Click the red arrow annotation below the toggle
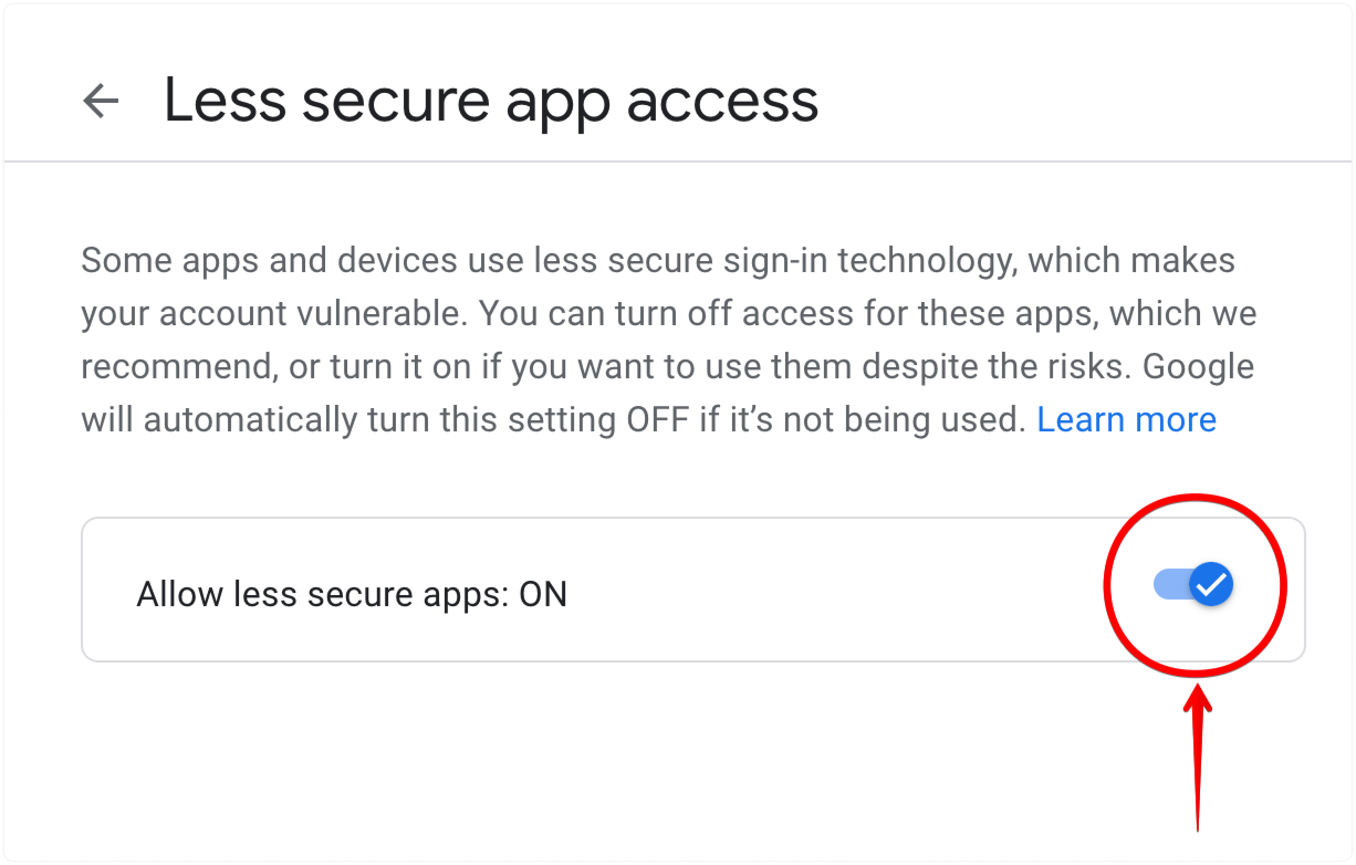Screen dimensions: 1356x865 click(1198, 758)
